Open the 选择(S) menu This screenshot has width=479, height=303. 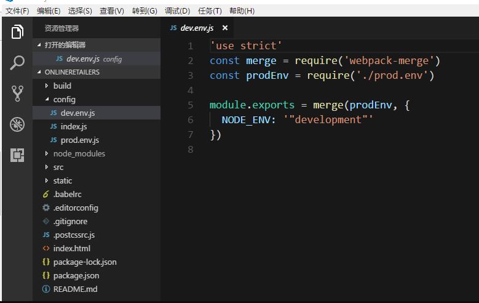point(80,11)
